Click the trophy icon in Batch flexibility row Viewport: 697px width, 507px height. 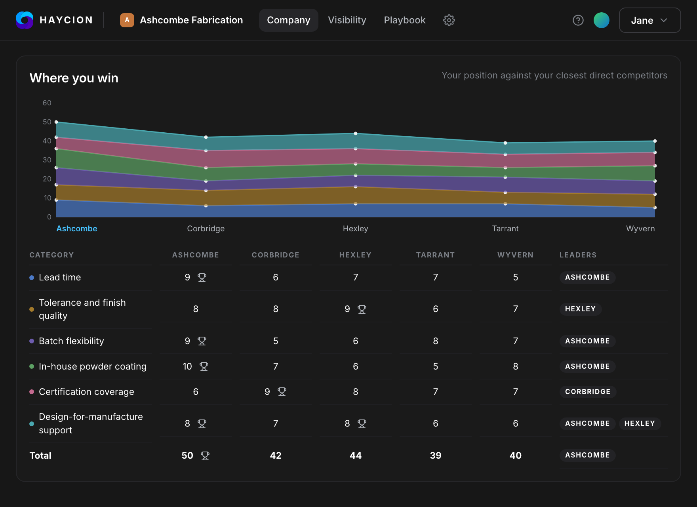click(202, 341)
